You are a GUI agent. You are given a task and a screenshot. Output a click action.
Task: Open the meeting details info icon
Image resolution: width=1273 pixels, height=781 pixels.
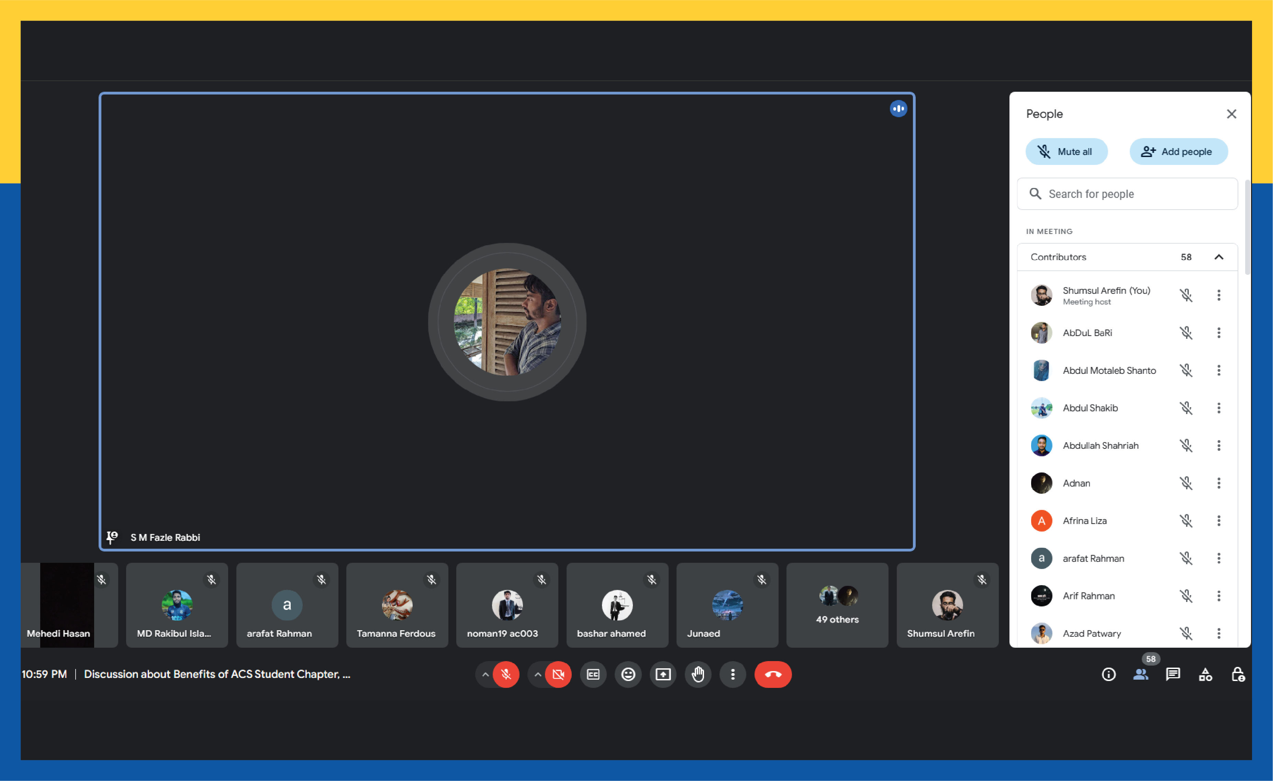[1108, 674]
